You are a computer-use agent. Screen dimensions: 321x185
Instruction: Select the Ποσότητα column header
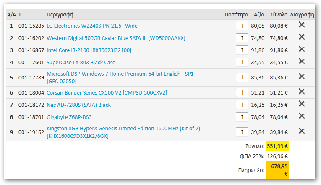(237, 15)
